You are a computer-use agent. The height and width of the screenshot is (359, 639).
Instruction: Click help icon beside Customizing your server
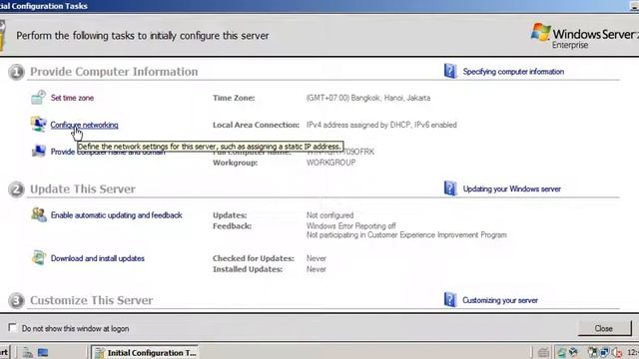click(x=450, y=299)
